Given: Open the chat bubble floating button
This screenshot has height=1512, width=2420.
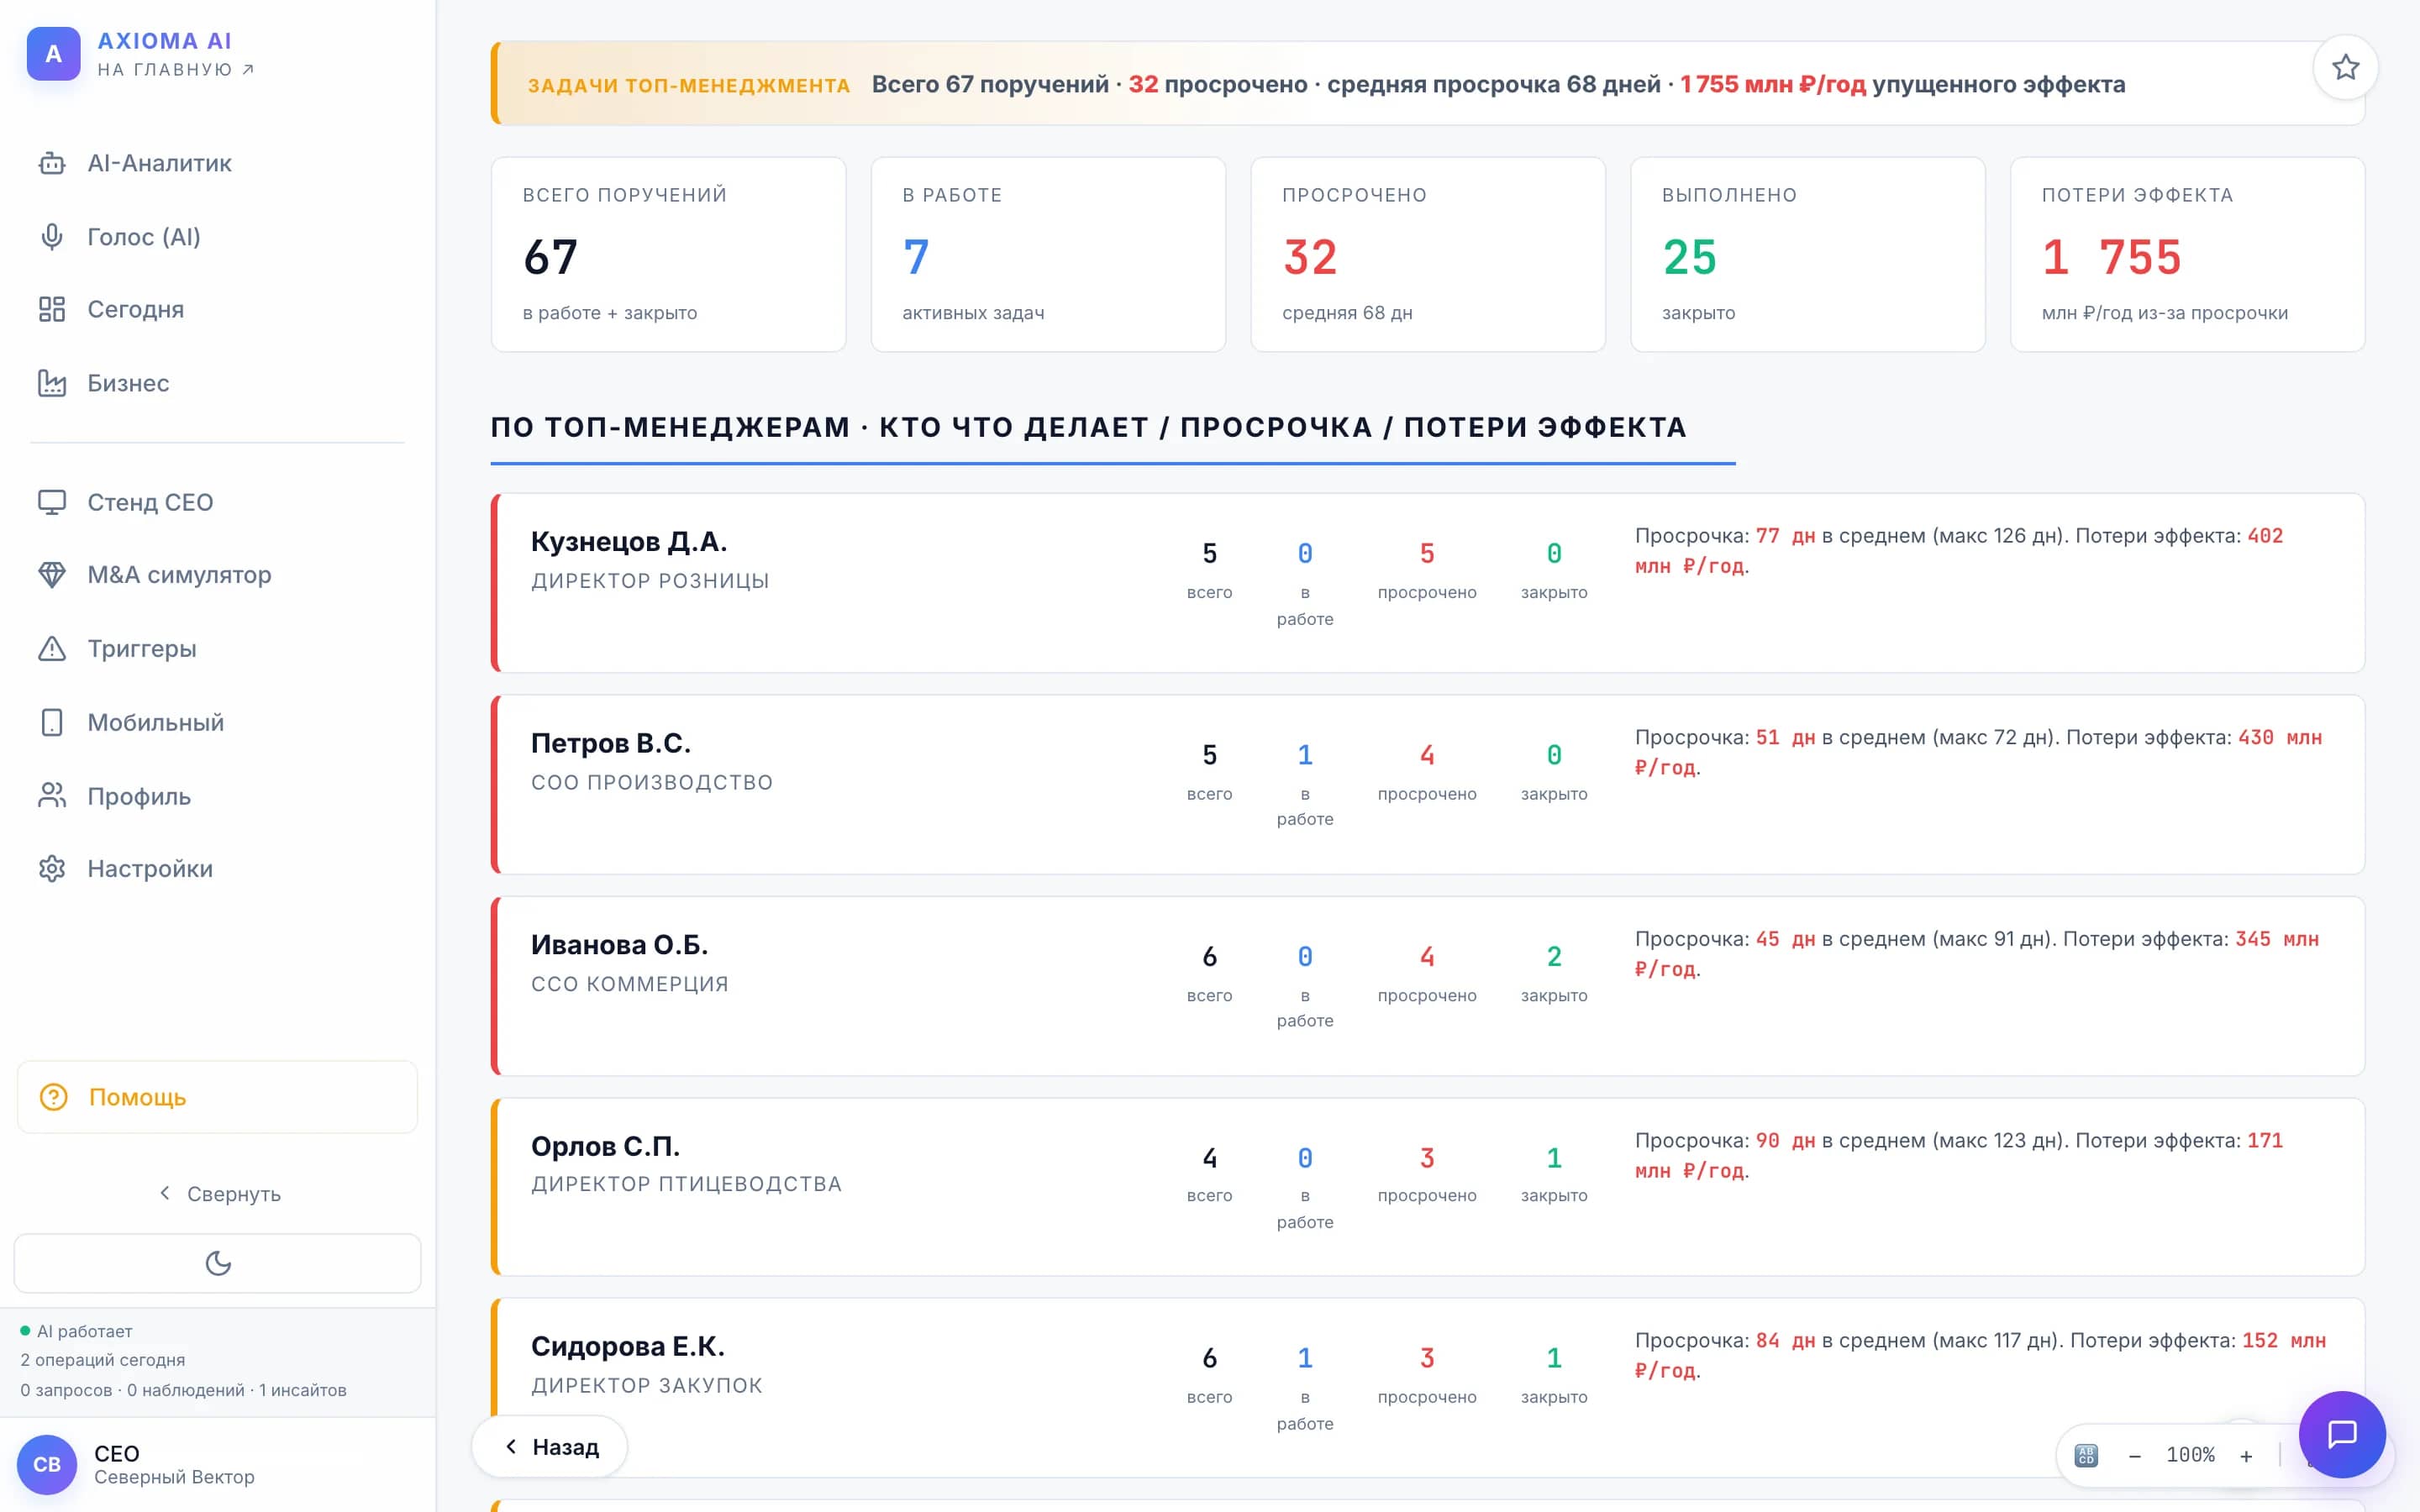Looking at the screenshot, I should [2342, 1434].
